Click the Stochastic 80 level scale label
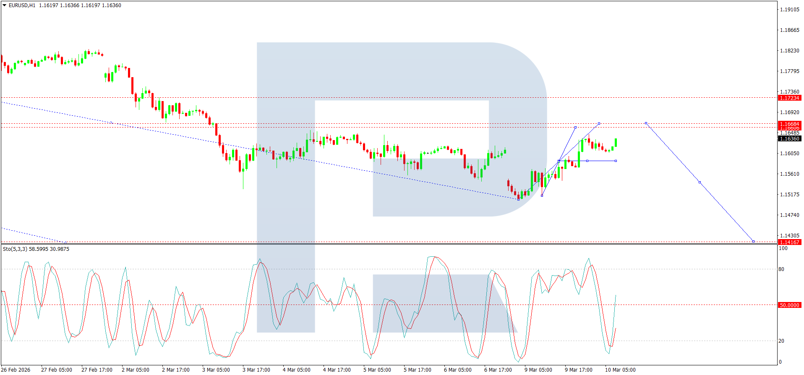This screenshot has width=804, height=375. click(781, 269)
